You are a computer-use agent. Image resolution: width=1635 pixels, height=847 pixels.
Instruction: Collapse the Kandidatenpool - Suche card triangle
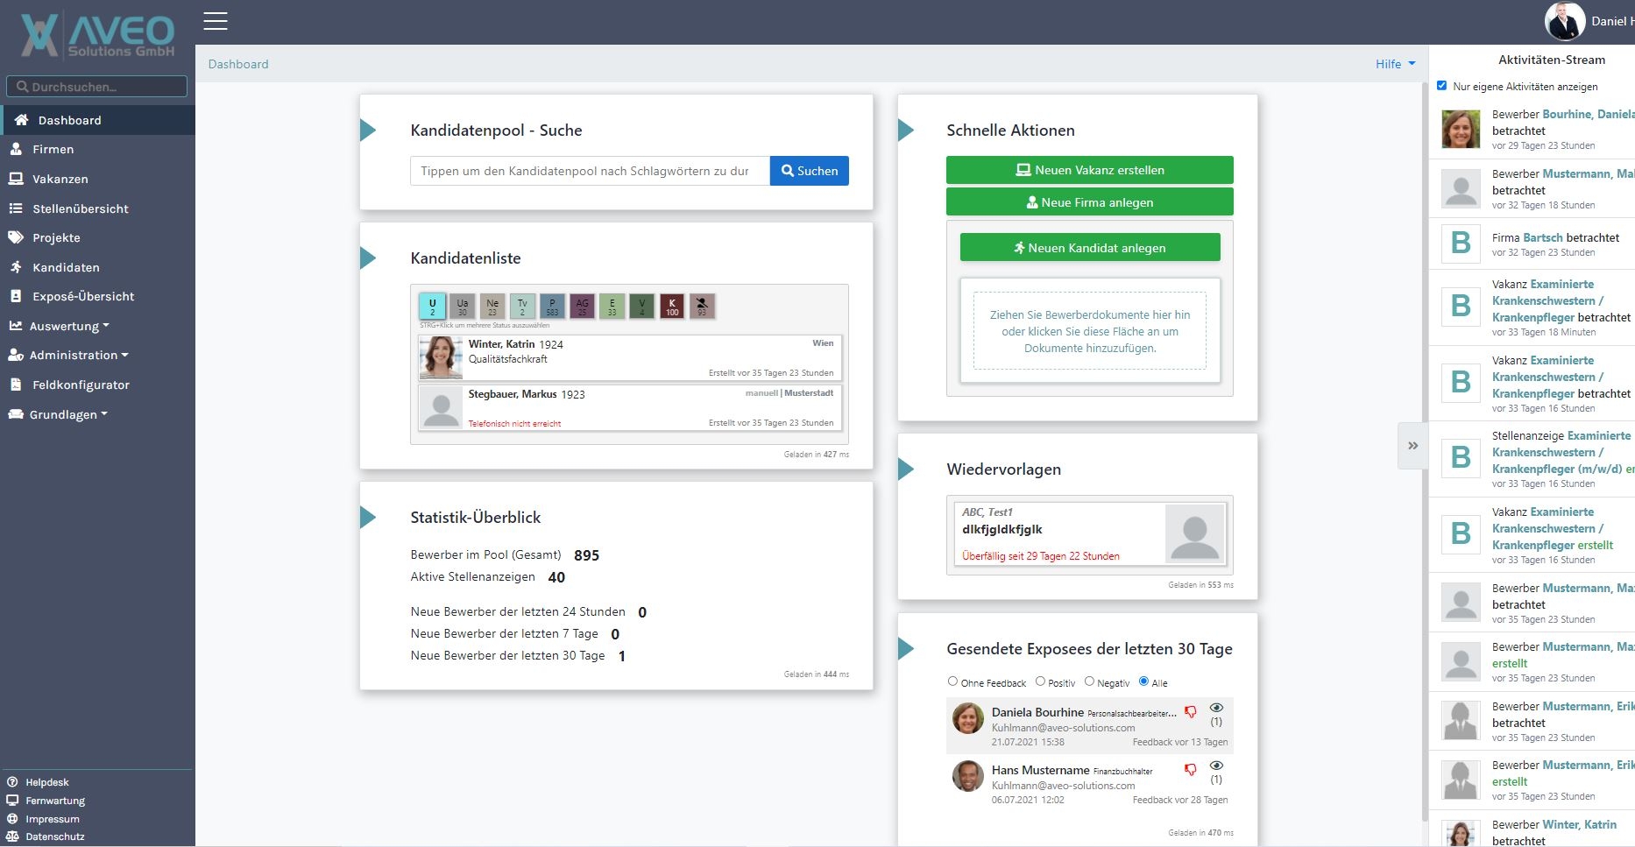point(368,131)
